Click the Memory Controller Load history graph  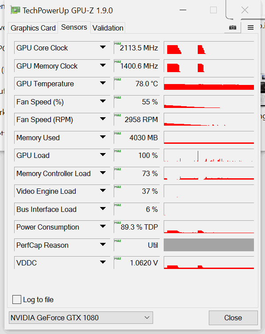[209, 173]
